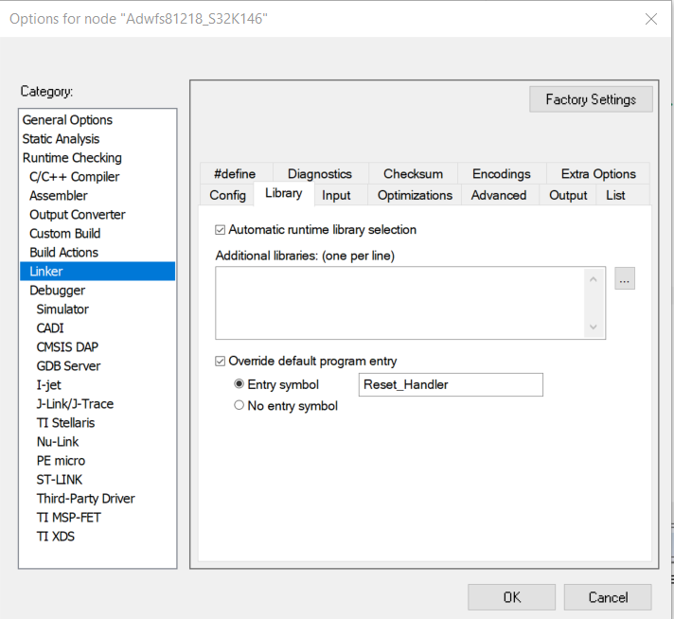Select the Debugger category
674x619 pixels.
point(58,291)
